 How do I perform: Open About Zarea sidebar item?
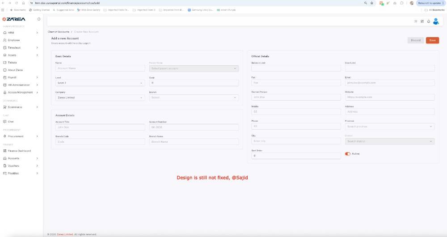(x=21, y=70)
